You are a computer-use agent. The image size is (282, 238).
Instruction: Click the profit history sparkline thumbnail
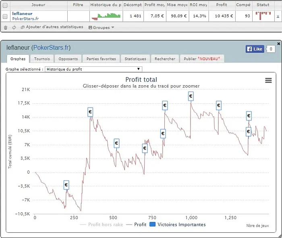106,16
